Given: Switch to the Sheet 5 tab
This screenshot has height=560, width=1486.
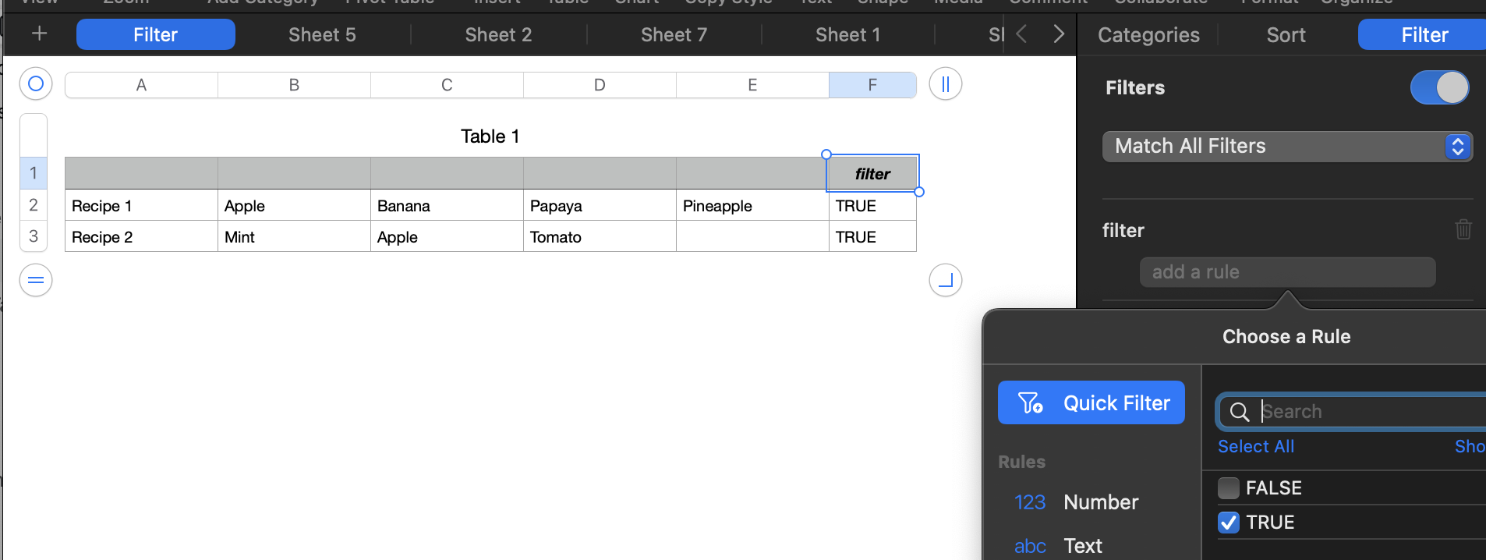Looking at the screenshot, I should pyautogui.click(x=322, y=35).
